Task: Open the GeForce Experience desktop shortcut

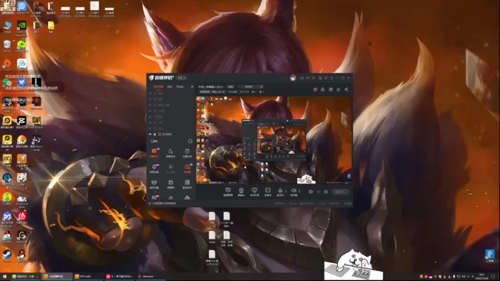Action: point(22,27)
